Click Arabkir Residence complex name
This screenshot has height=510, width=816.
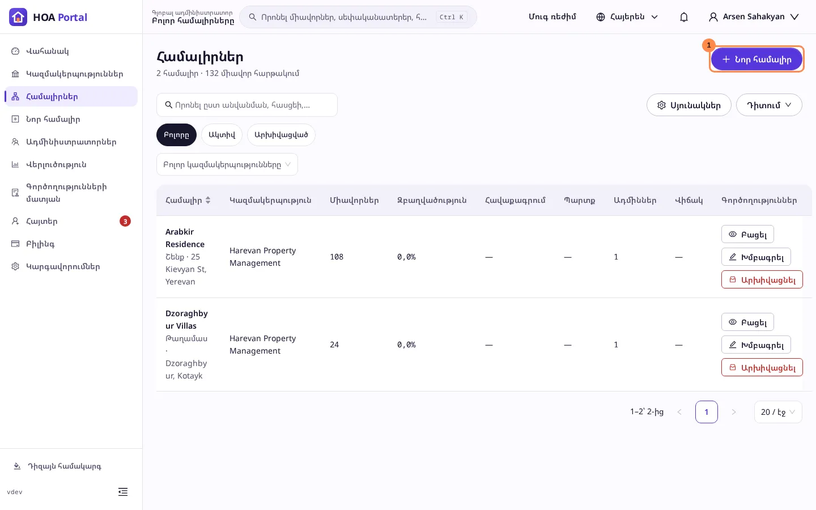click(185, 238)
